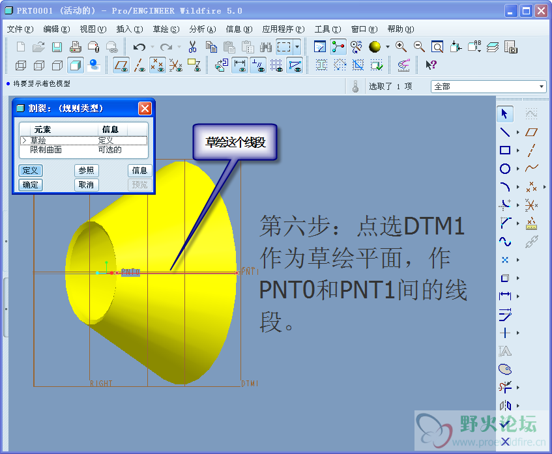
Task: Open the 全部 selection filter dropdown
Action: click(x=542, y=86)
